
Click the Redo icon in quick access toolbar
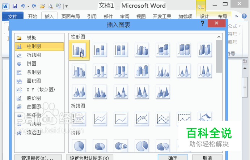tap(34, 6)
